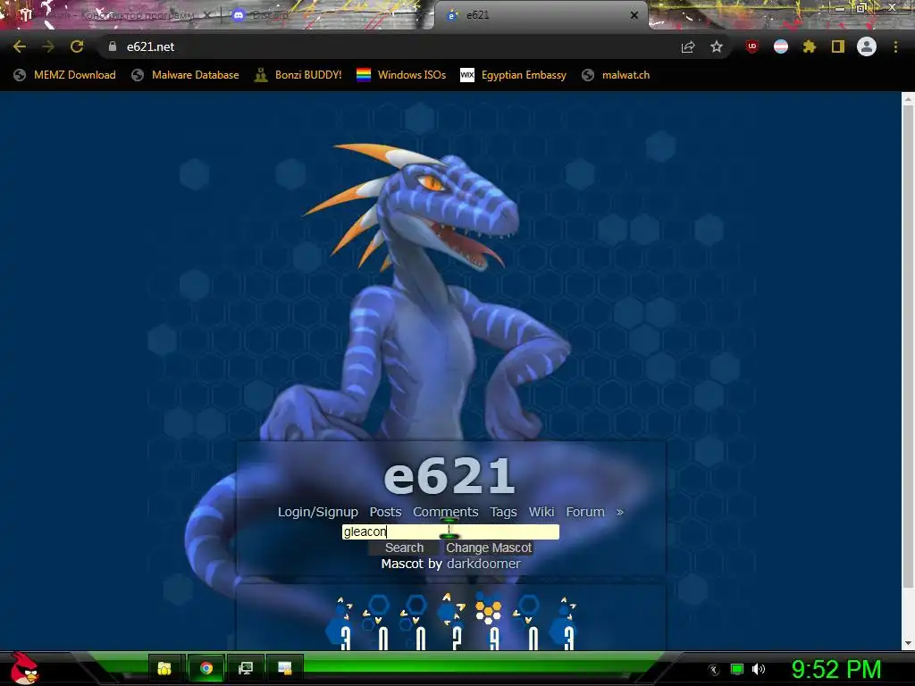
Task: Click the scrollbar down arrow
Action: 908,643
